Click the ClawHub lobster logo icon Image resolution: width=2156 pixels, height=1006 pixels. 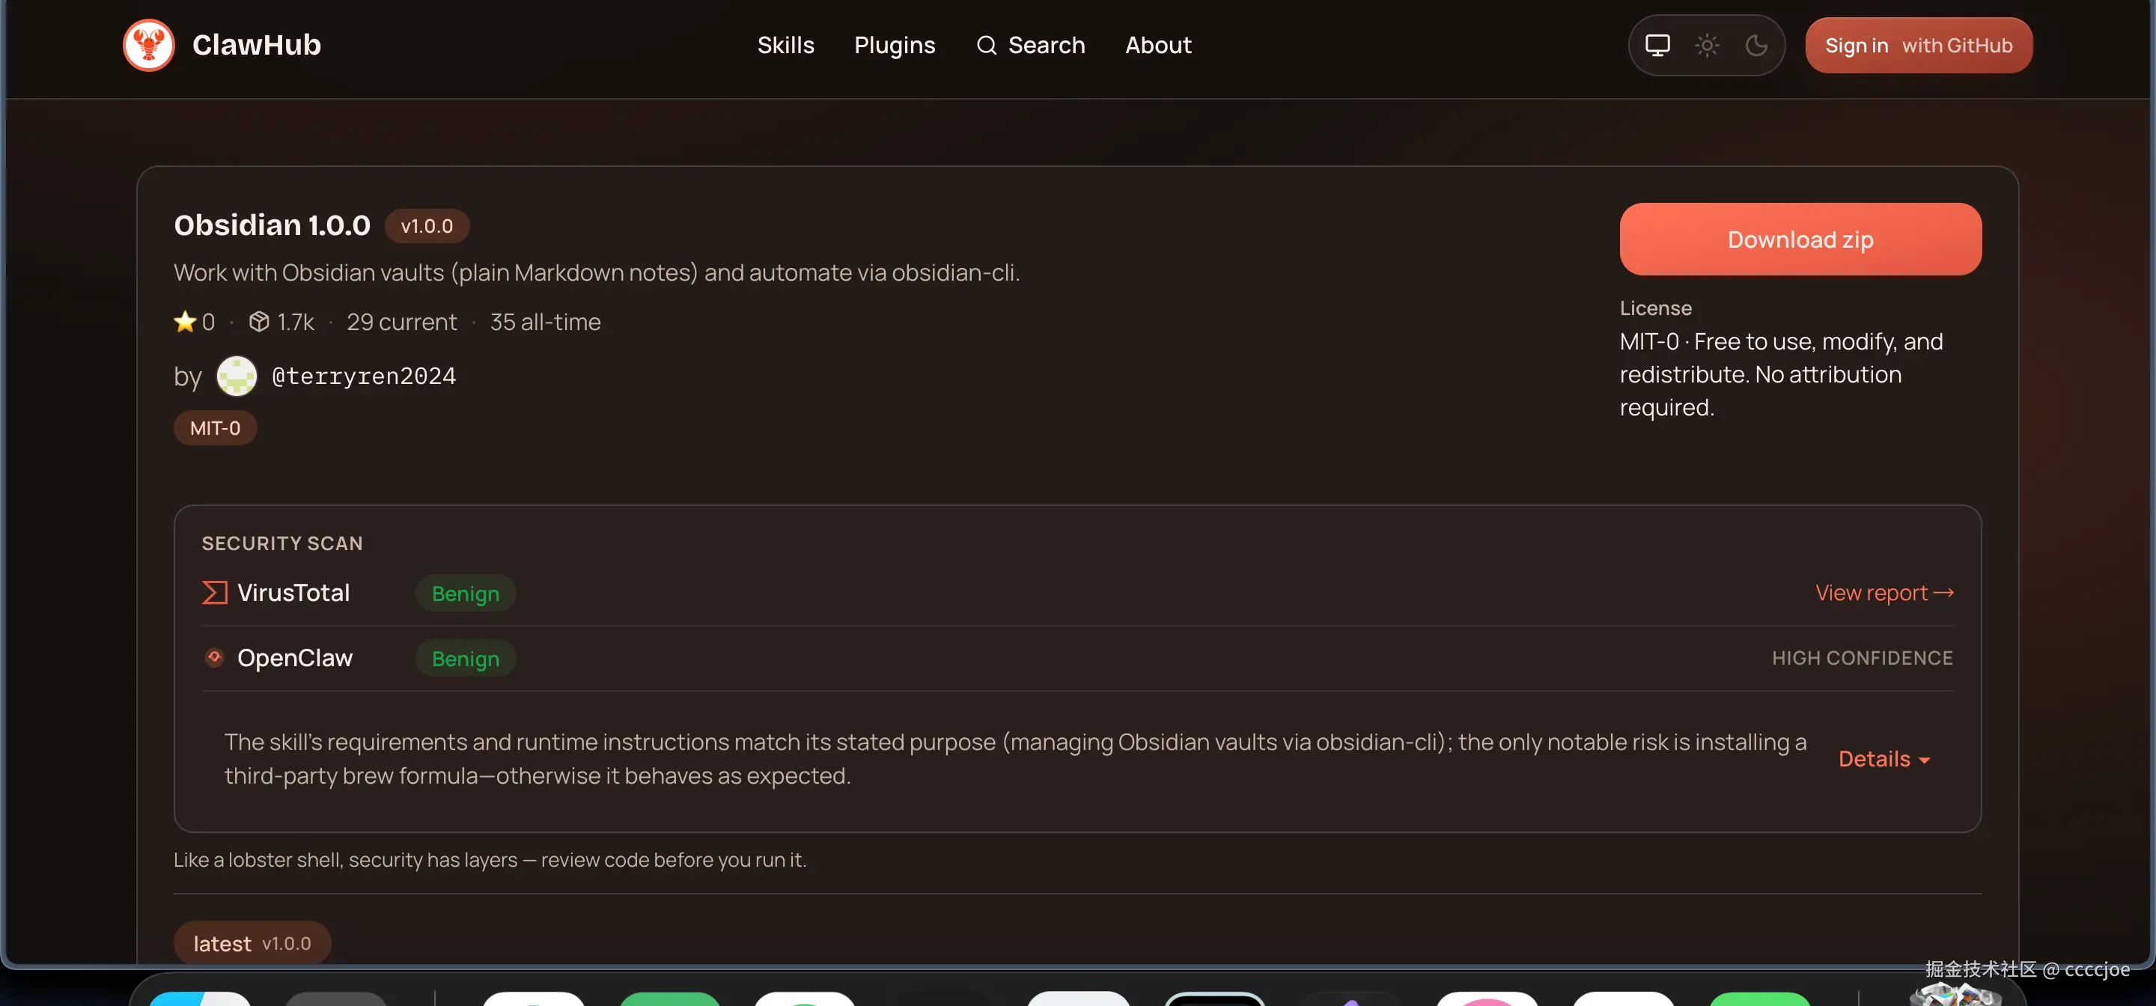pos(148,45)
